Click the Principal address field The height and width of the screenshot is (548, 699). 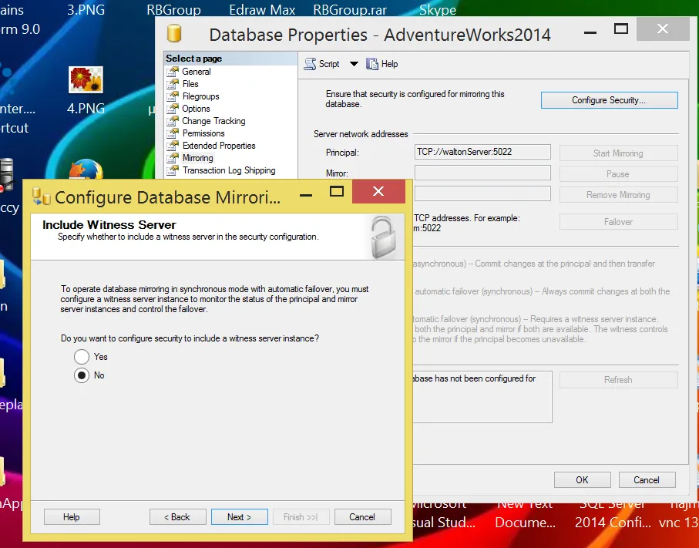coord(482,152)
